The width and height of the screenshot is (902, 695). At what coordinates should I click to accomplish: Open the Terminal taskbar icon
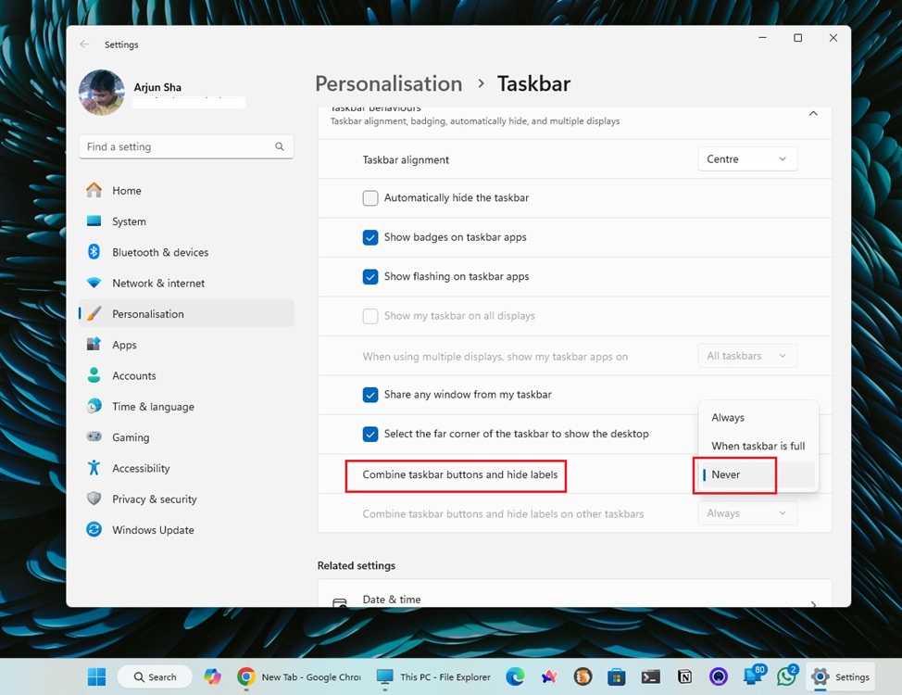[651, 677]
